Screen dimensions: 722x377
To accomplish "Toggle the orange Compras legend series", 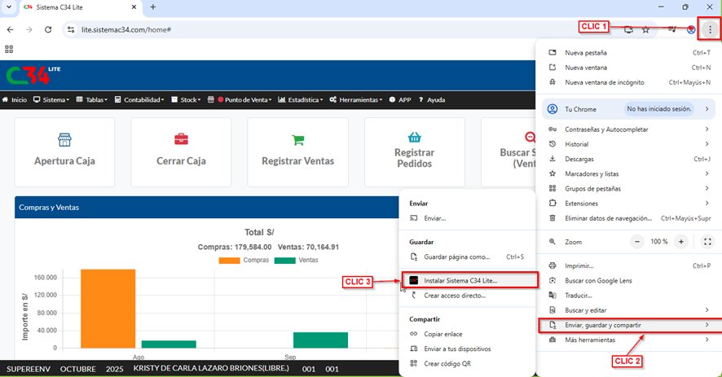I will pos(238,260).
